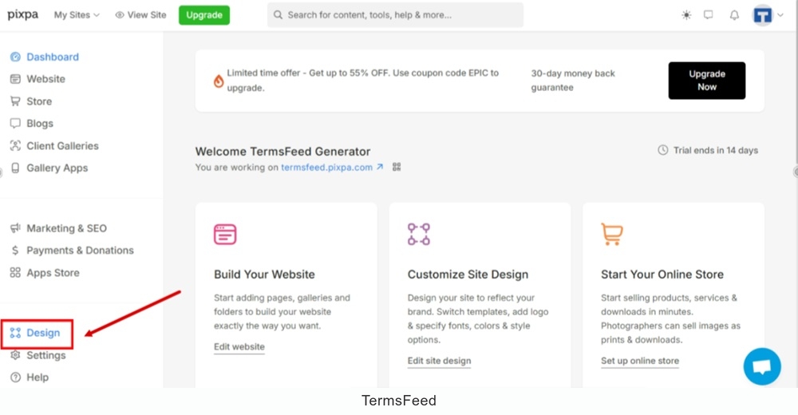
Task: Open the notifications bell
Action: [734, 15]
